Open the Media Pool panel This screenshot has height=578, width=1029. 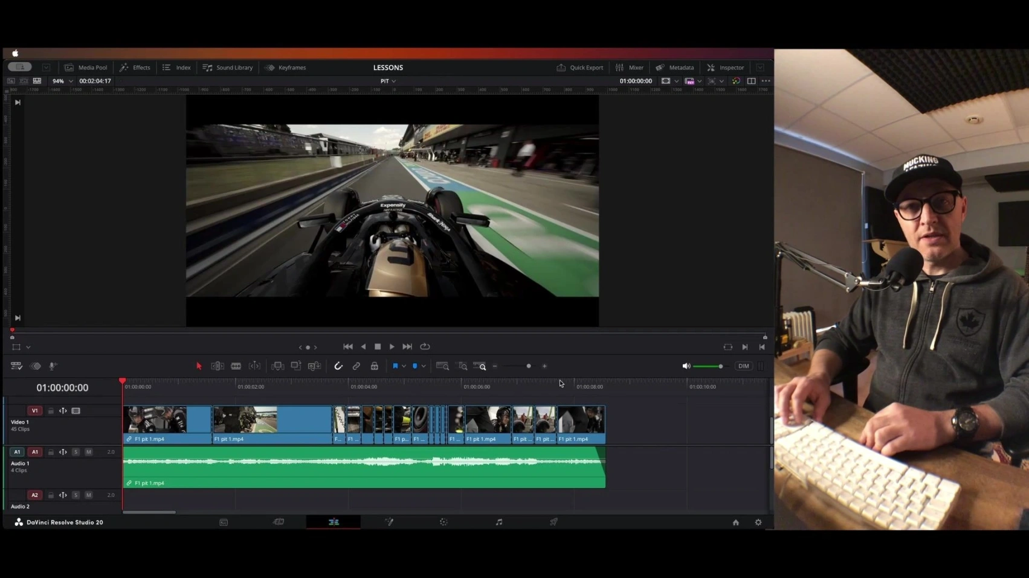point(86,68)
